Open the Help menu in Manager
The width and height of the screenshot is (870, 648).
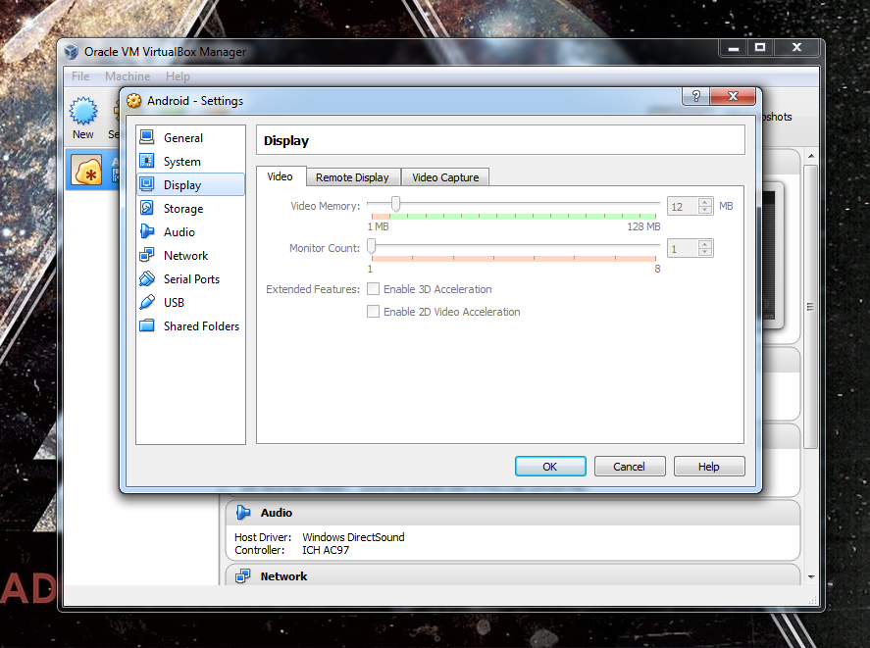(x=178, y=76)
